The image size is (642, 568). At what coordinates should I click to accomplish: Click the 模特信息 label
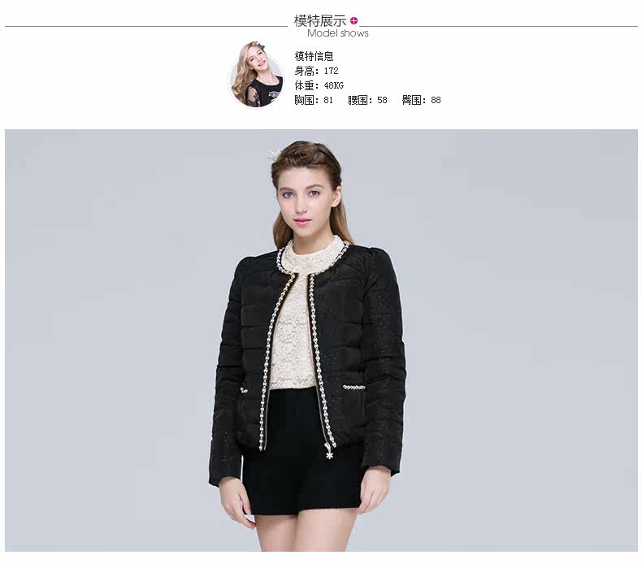pyautogui.click(x=314, y=56)
